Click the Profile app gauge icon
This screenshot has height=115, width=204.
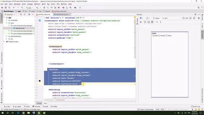tap(52, 8)
